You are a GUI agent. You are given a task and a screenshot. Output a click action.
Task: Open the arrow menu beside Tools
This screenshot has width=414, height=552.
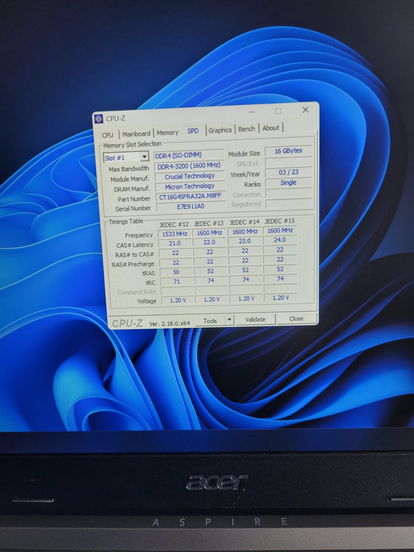[x=229, y=320]
